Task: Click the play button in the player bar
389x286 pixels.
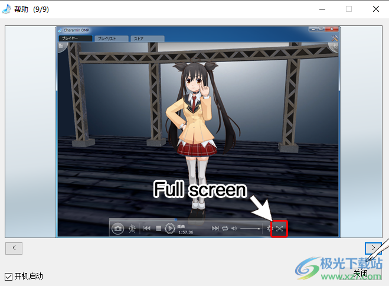Action: coord(170,229)
